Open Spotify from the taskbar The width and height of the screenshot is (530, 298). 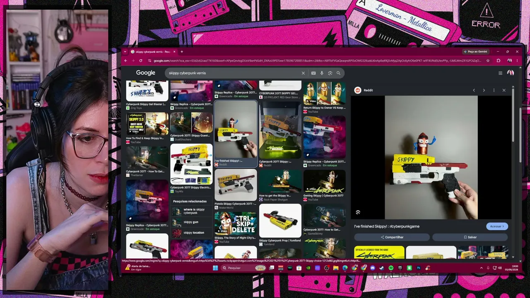pyautogui.click(x=391, y=268)
